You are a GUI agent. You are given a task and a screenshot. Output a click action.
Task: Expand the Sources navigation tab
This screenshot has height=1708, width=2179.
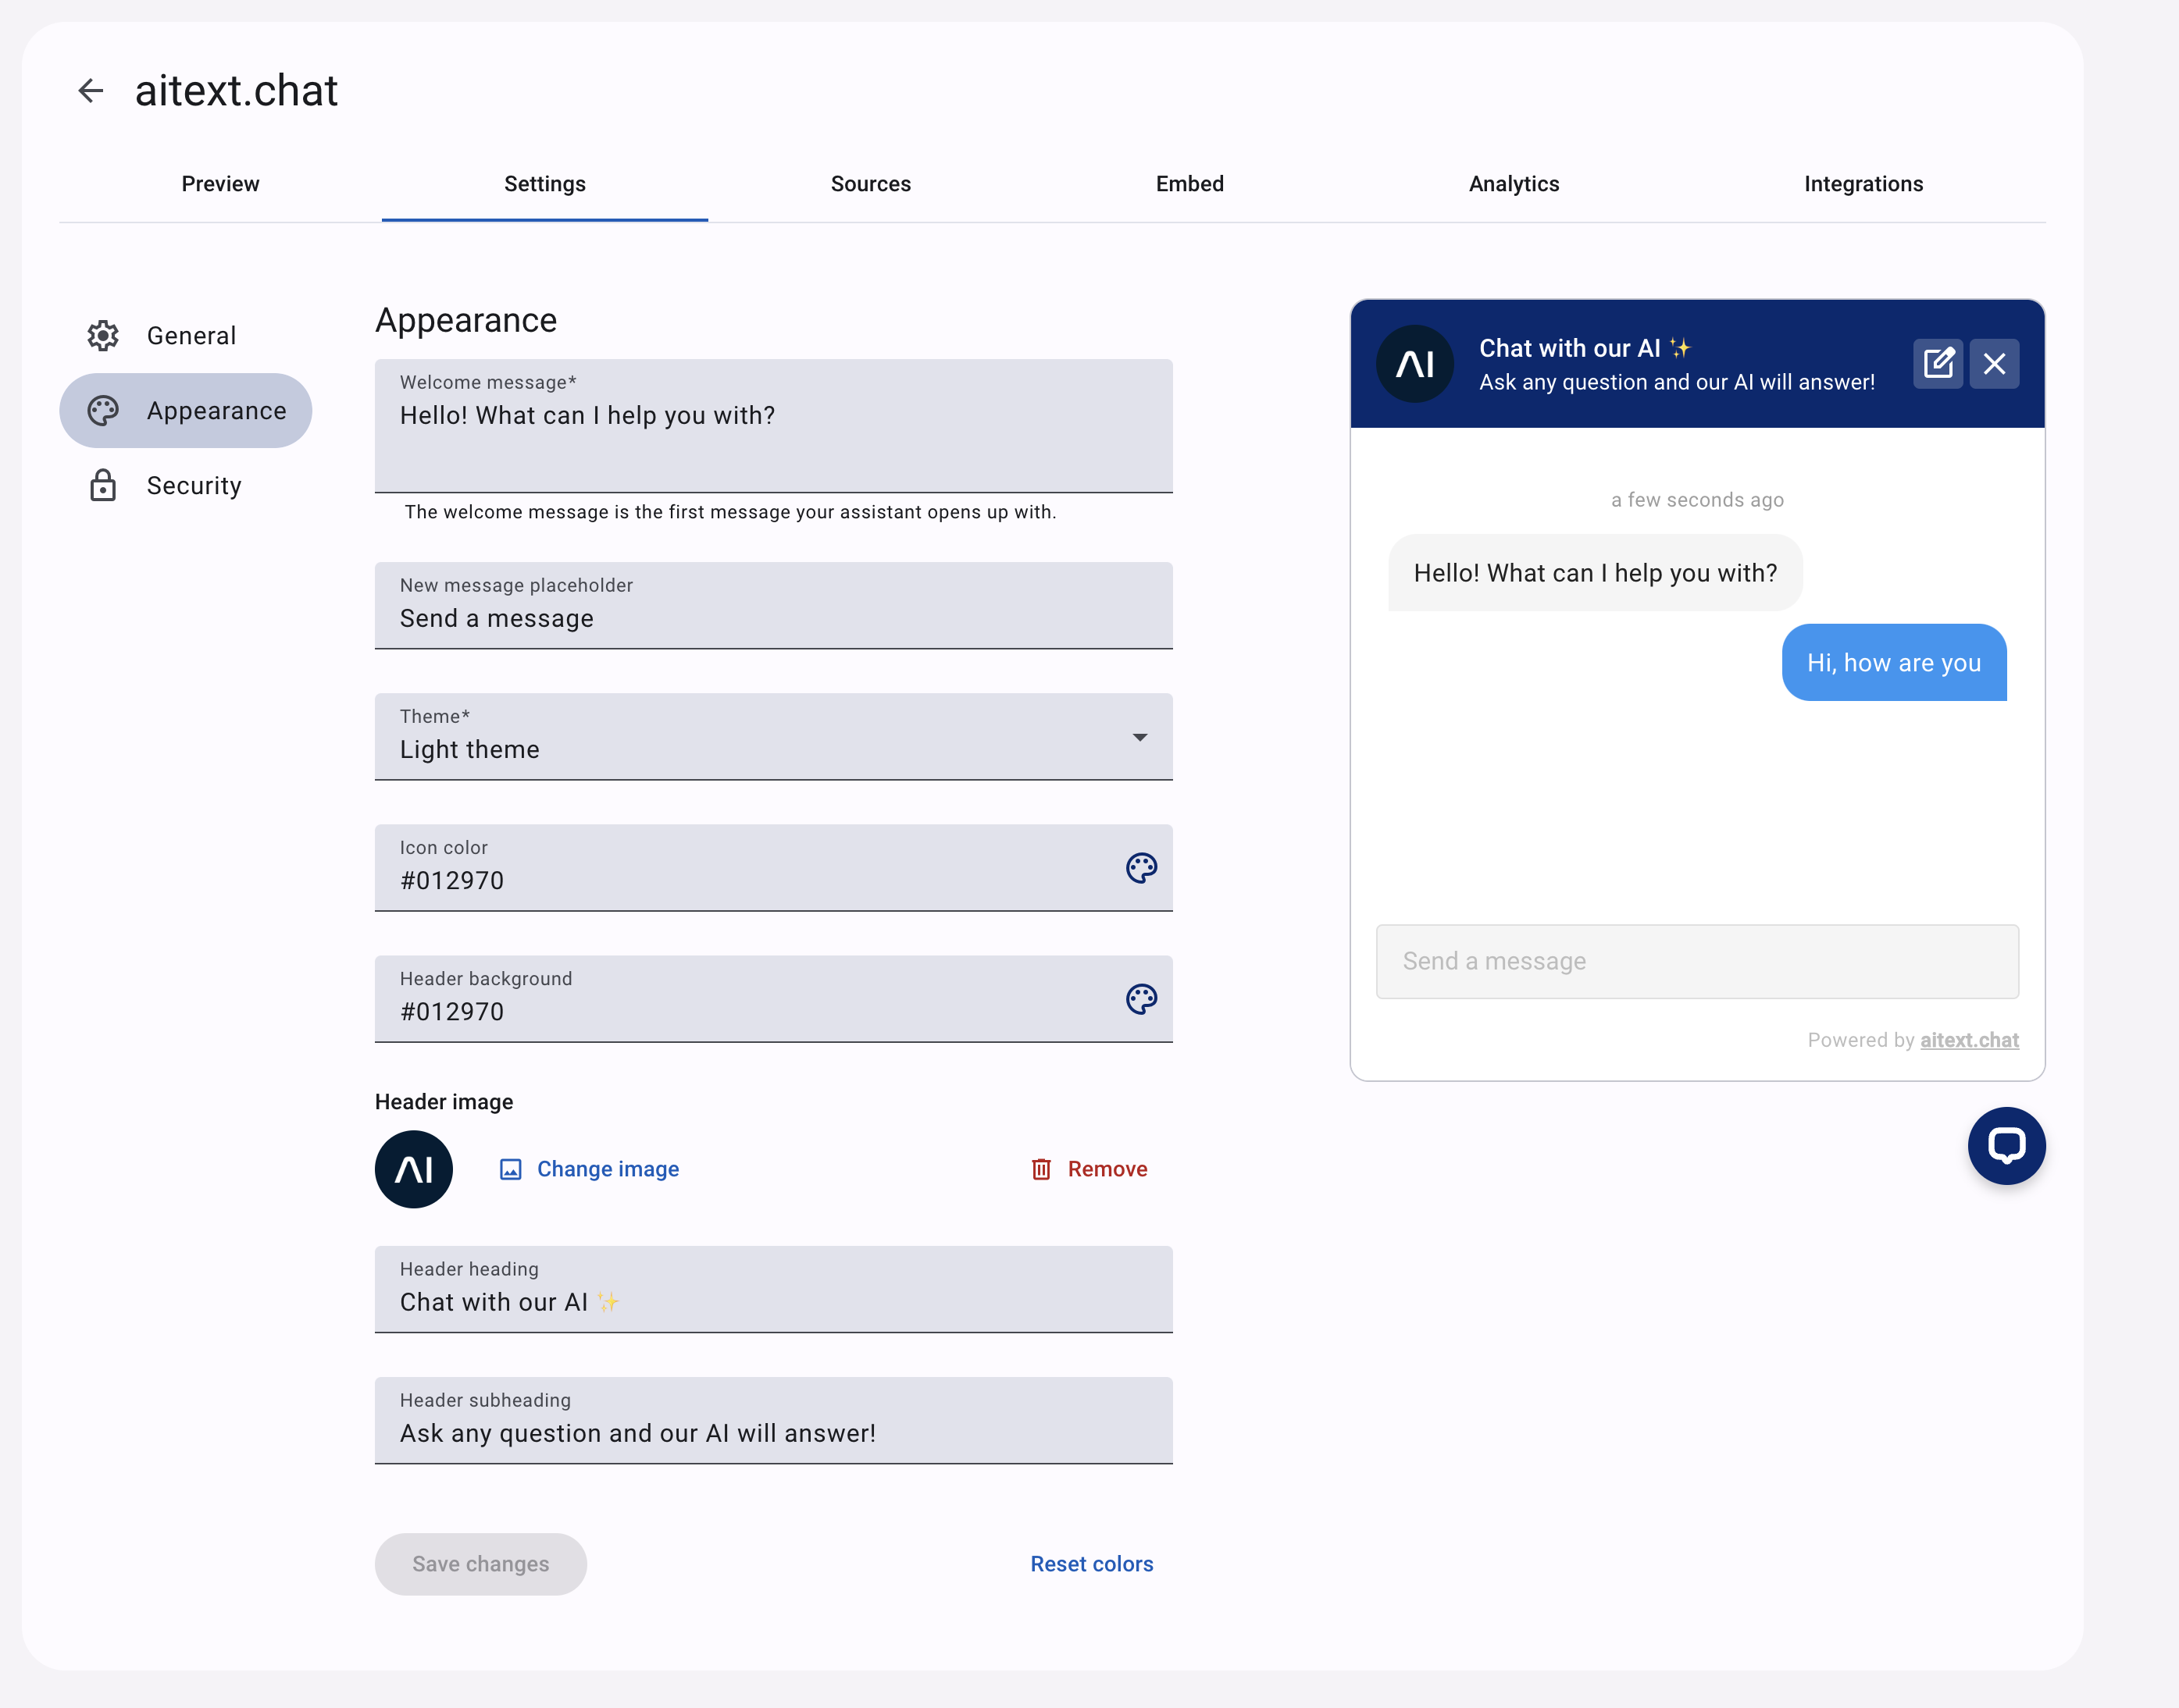pos(870,184)
